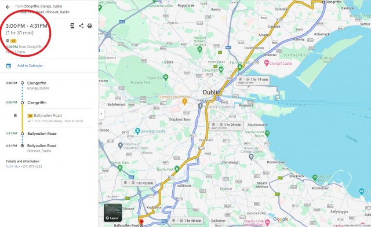This screenshot has width=371, height=227.
Task: Click the Dublin city label on map
Action: point(212,92)
